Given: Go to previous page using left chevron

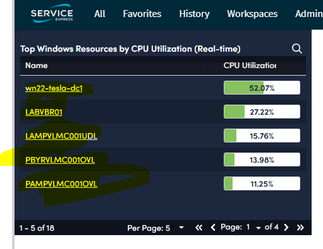Looking at the screenshot, I should click(213, 228).
